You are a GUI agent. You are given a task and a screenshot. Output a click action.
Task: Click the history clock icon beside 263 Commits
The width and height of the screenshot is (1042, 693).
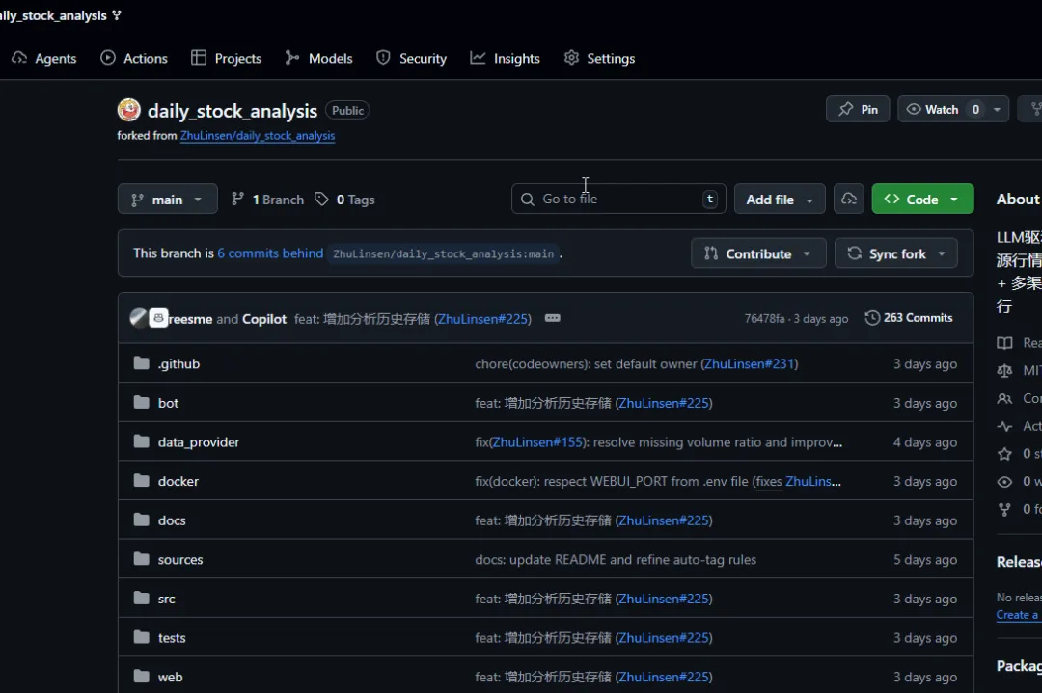tap(872, 318)
